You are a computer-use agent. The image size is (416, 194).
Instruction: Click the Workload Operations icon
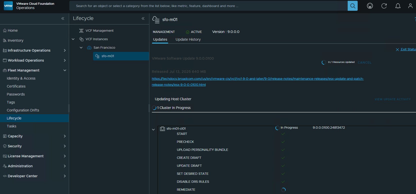(5, 60)
